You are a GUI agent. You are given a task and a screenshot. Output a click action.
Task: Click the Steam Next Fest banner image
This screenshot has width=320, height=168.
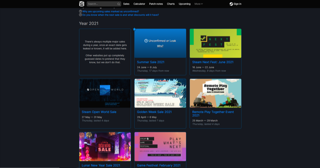(x=216, y=43)
